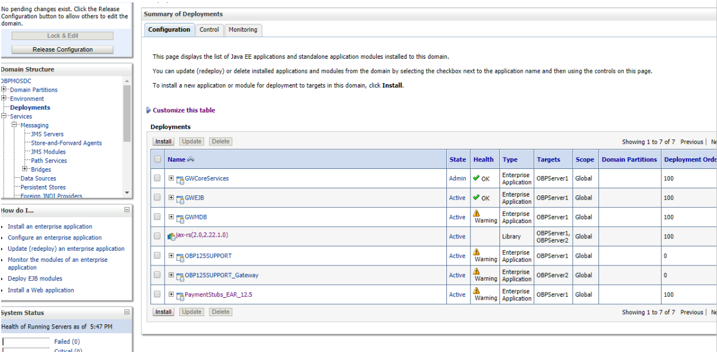Open the Install an enterprise application link
The height and width of the screenshot is (352, 717).
[50, 226]
